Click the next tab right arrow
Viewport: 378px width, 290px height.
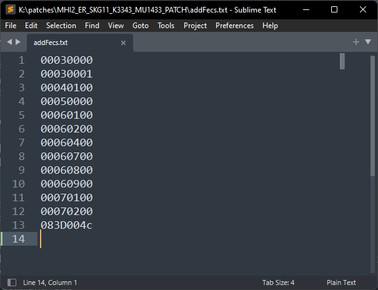(17, 42)
